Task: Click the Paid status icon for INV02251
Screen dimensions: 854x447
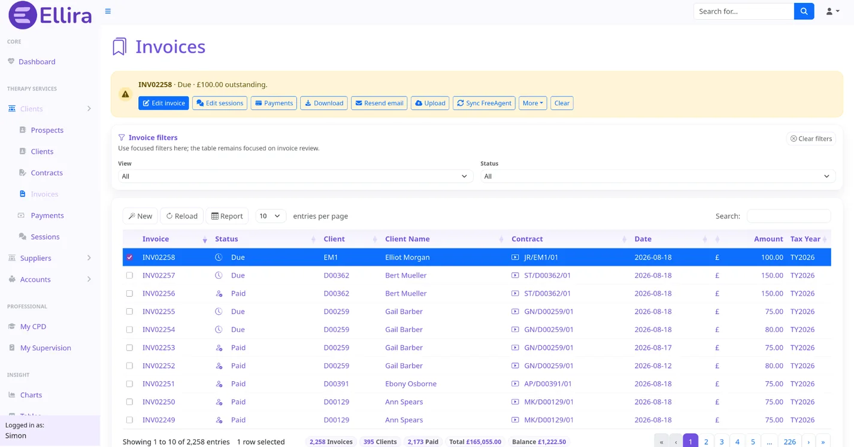Action: 219,384
